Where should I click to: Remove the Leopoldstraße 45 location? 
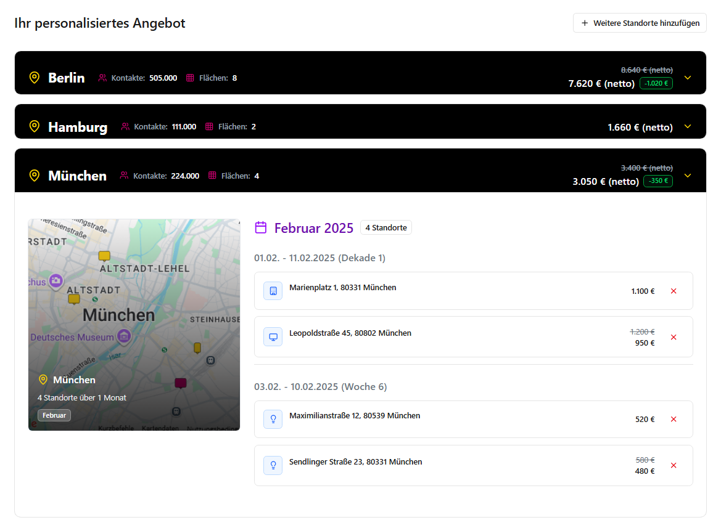coord(674,337)
